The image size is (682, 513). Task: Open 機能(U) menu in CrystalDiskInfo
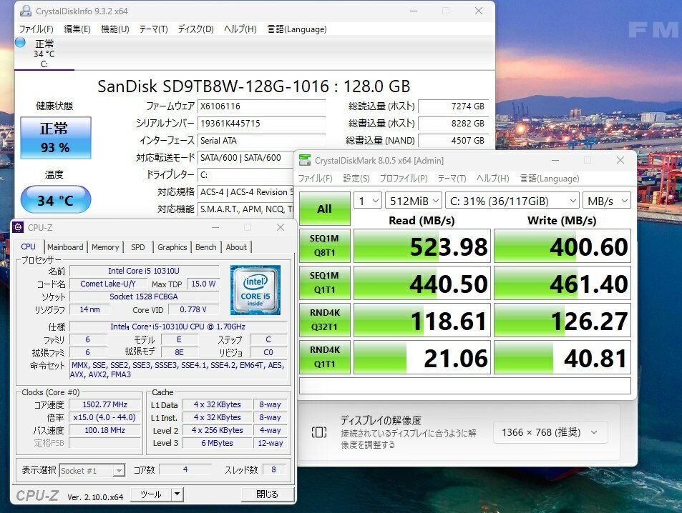pyautogui.click(x=115, y=29)
